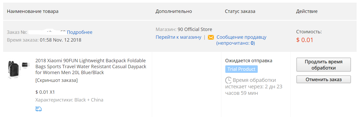The height and width of the screenshot is (117, 360).
Task: Click the Дополнительно column header
Action: click(174, 11)
